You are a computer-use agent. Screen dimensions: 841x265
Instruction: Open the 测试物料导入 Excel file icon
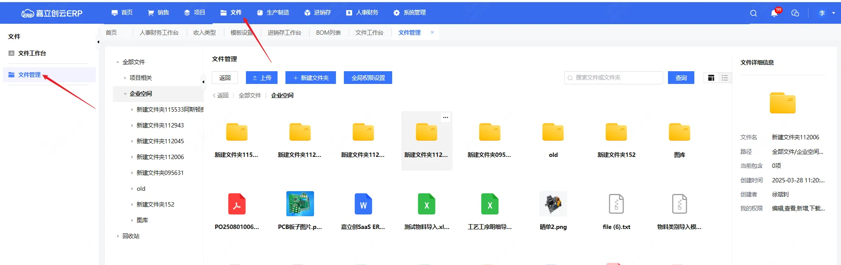click(x=426, y=204)
